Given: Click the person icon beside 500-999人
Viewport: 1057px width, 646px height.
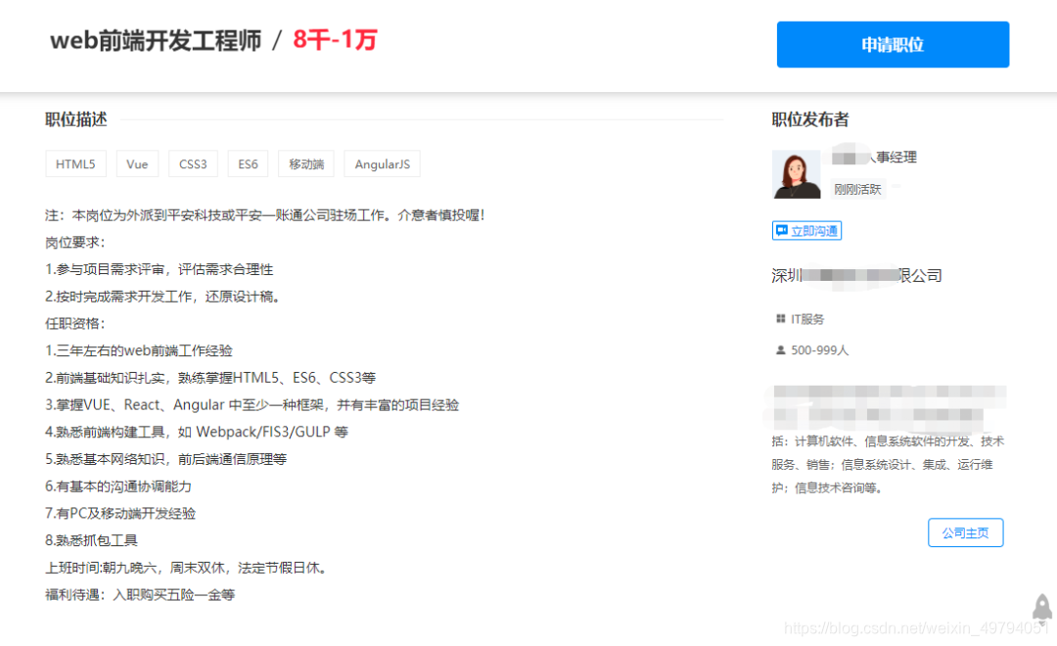Looking at the screenshot, I should (778, 349).
